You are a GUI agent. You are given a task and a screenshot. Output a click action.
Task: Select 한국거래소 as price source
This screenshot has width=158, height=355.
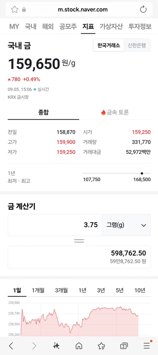(x=109, y=45)
